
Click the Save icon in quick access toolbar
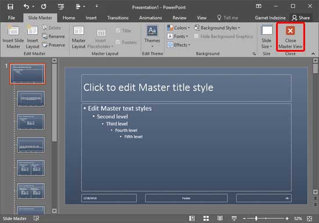tap(10, 7)
